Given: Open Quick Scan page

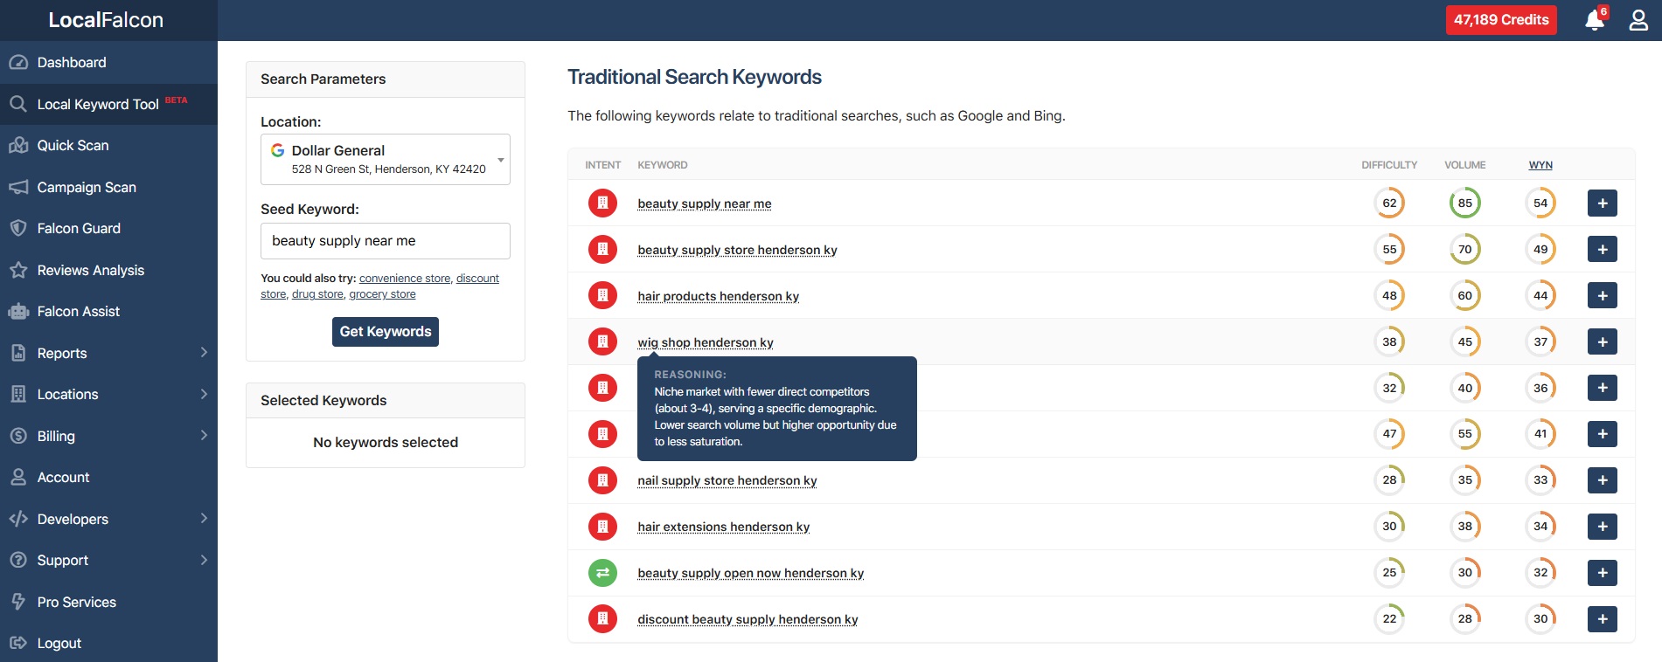Looking at the screenshot, I should coord(108,146).
